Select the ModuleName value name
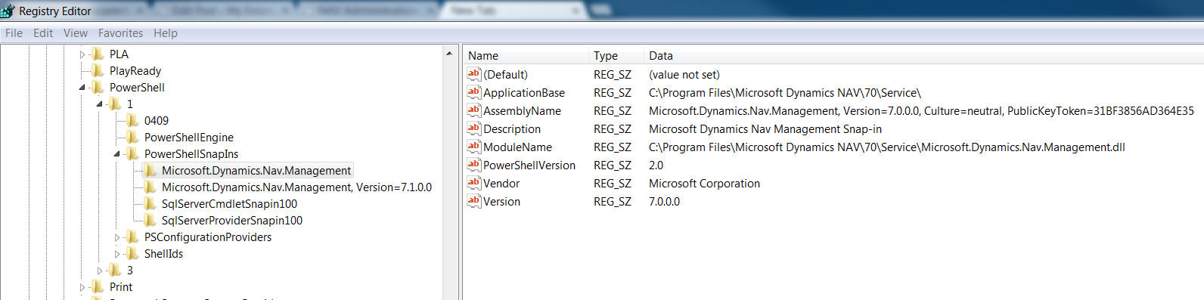This screenshot has height=300, width=1204. pyautogui.click(x=517, y=147)
